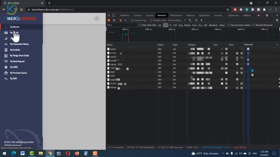This screenshot has height=157, width=280.
Task: Open DevTools more options kebab menu
Action: click(272, 15)
